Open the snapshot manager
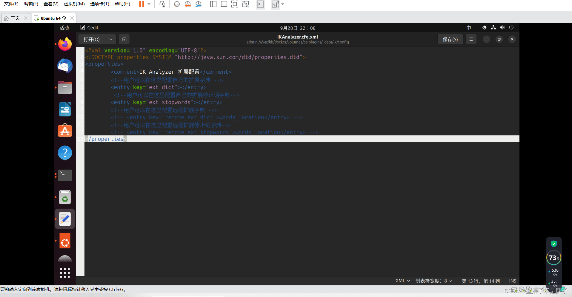Viewport: 572px width, 297px height. (199, 4)
